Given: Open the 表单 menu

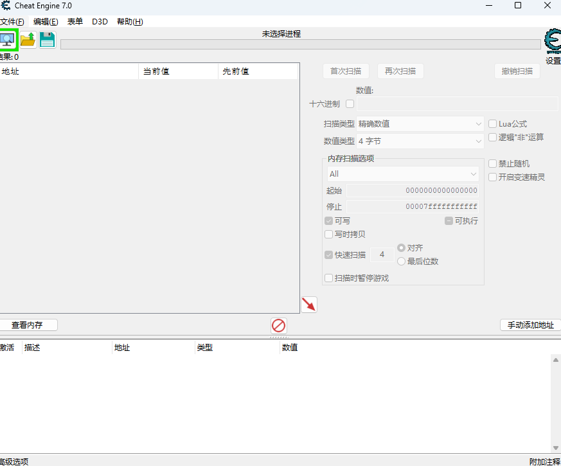Looking at the screenshot, I should tap(75, 21).
